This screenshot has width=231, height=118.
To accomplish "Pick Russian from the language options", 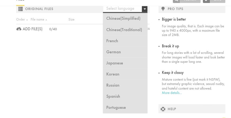I will coord(113,85).
